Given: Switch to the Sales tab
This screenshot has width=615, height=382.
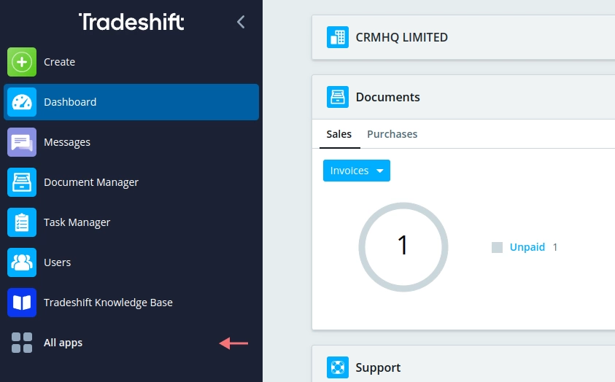Looking at the screenshot, I should [x=339, y=134].
